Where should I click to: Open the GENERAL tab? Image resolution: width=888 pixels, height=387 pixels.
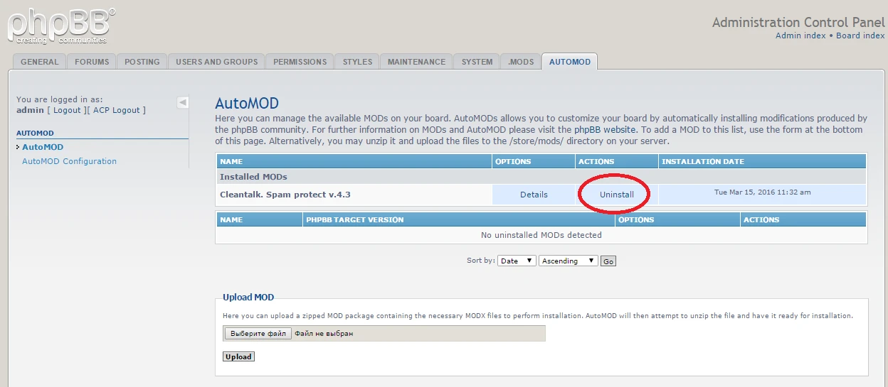click(x=40, y=62)
